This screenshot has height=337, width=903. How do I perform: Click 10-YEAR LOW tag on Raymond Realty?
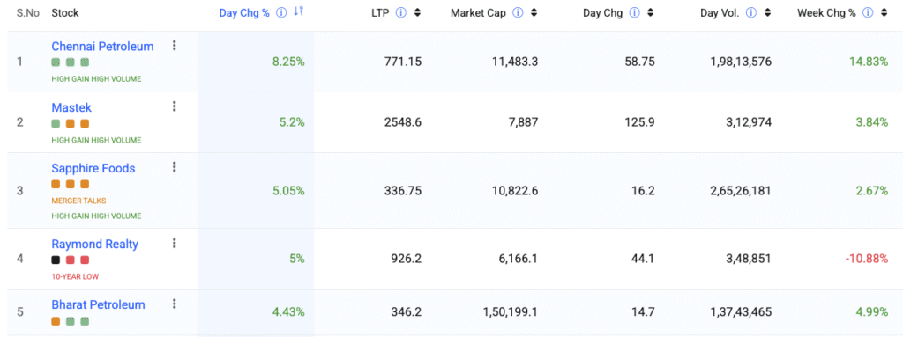click(x=75, y=276)
